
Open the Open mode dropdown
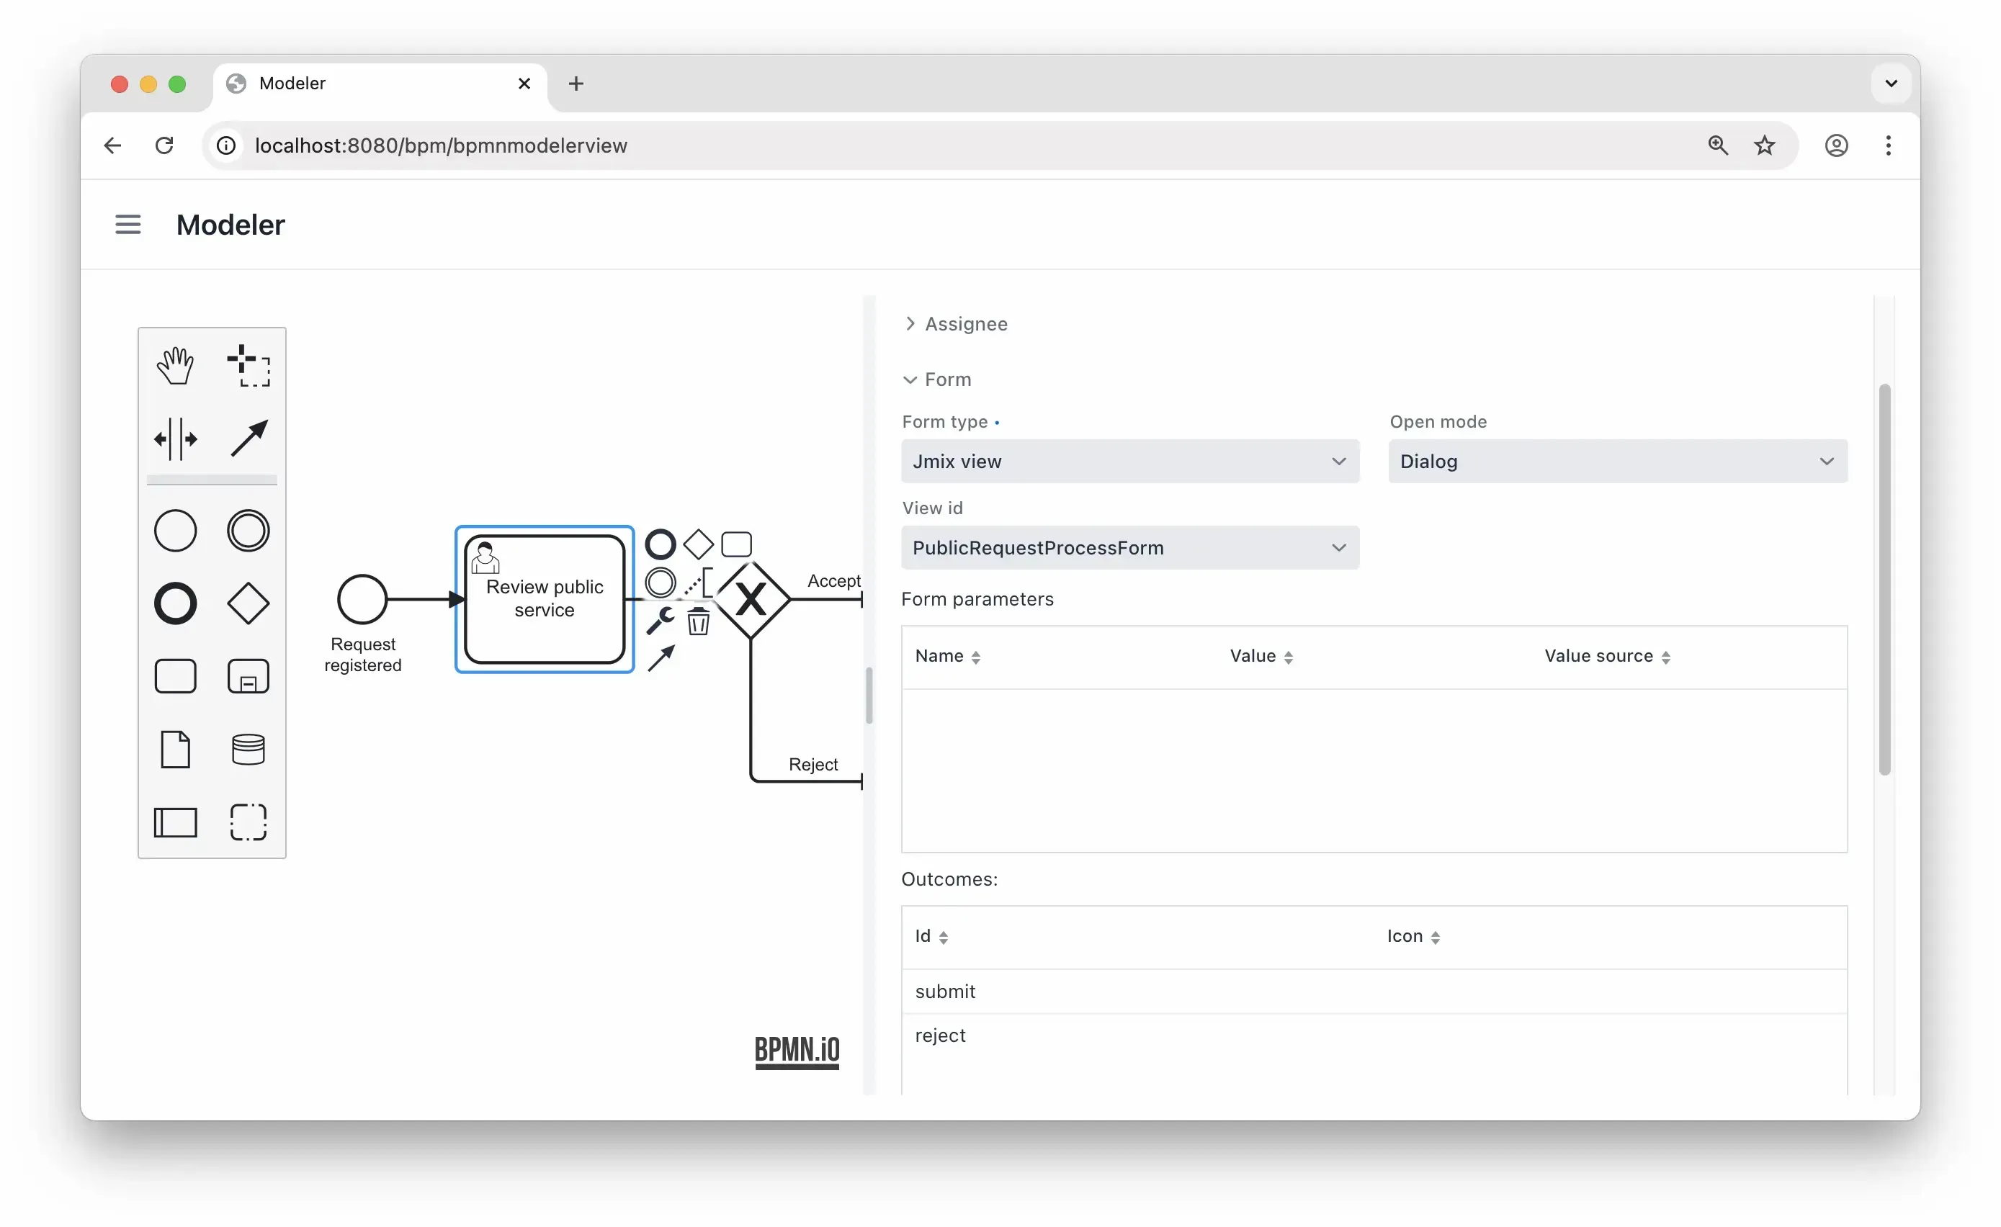pyautogui.click(x=1617, y=462)
